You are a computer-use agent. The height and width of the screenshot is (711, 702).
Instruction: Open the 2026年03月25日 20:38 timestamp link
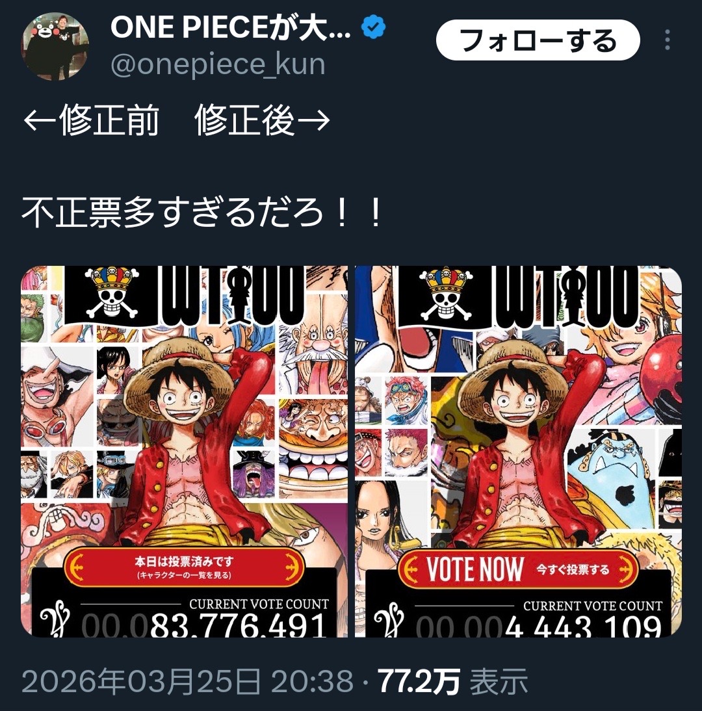[187, 680]
